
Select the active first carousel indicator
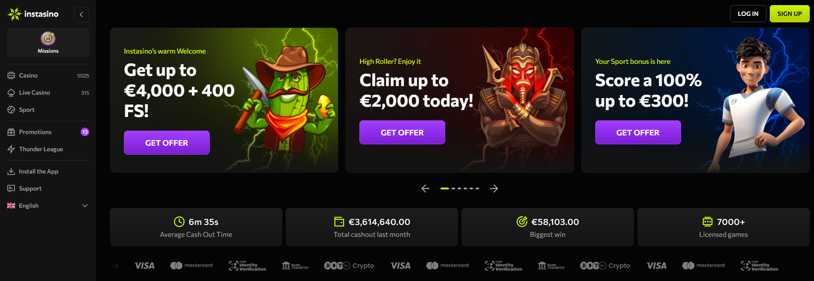[445, 188]
